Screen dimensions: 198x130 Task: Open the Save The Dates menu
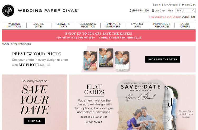[x=39, y=25]
